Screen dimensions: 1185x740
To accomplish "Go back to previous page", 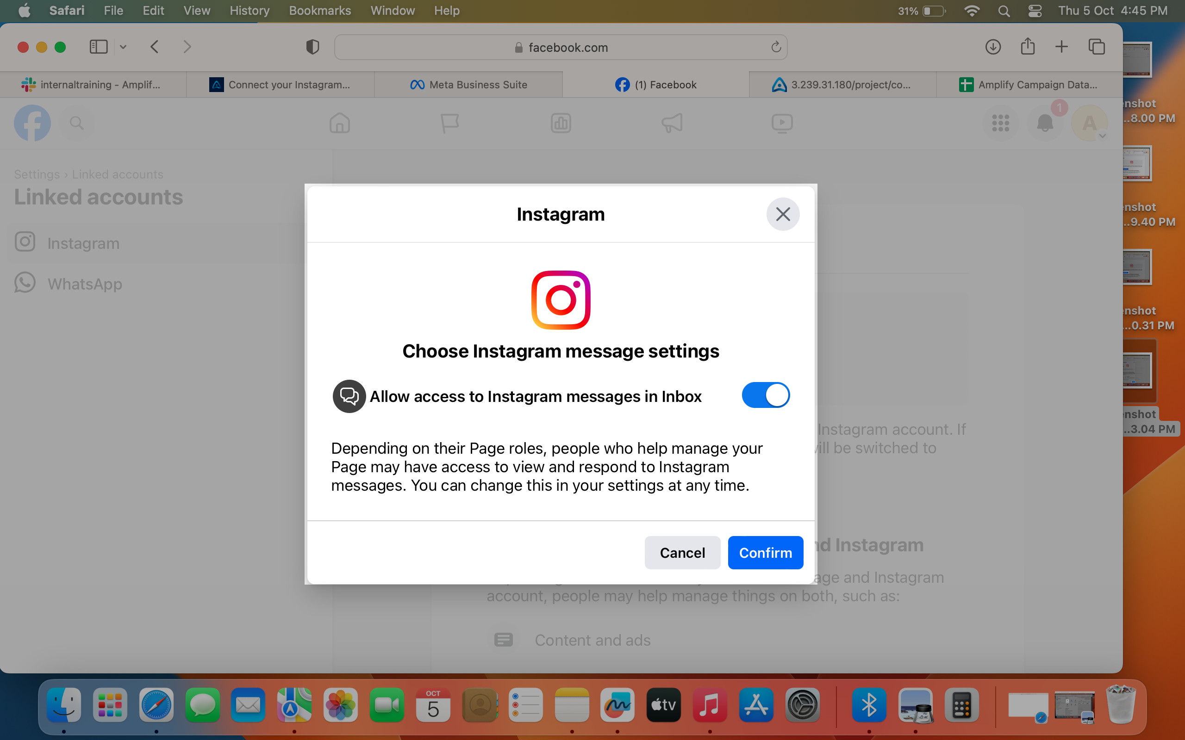I will pyautogui.click(x=154, y=47).
